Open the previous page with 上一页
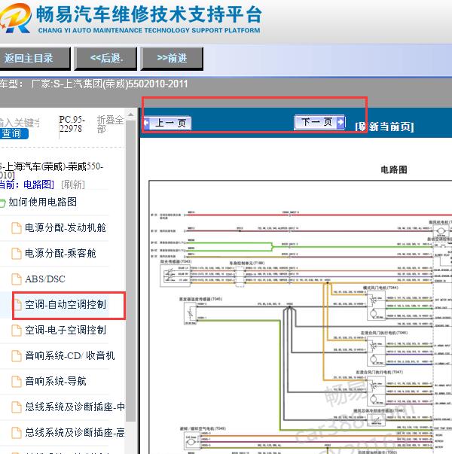The width and height of the screenshot is (452, 454). click(167, 123)
